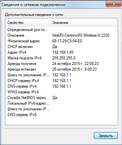Click the IP value 192.168.1.45
122x145 pixels.
coord(63,52)
